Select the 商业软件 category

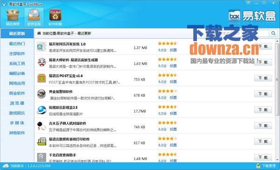(17, 93)
